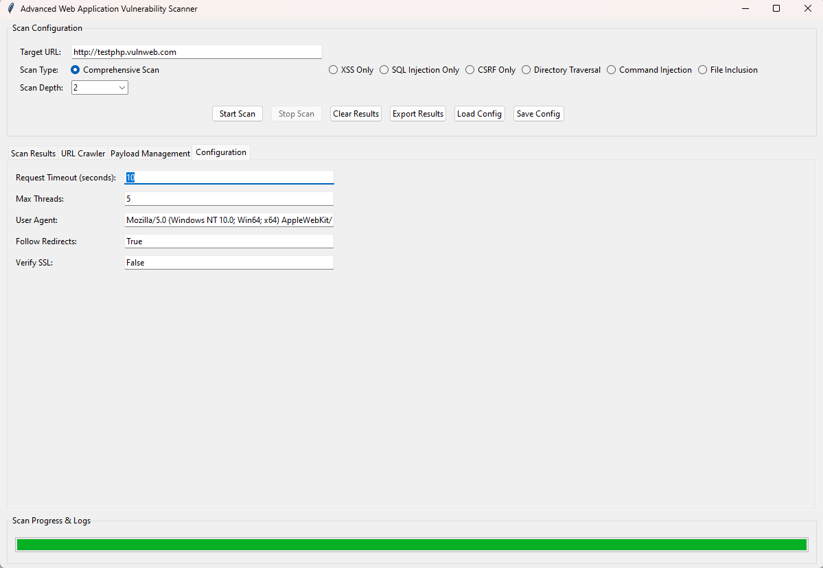Viewport: 823px width, 568px height.
Task: Focus the Max Threads text field
Action: click(229, 199)
